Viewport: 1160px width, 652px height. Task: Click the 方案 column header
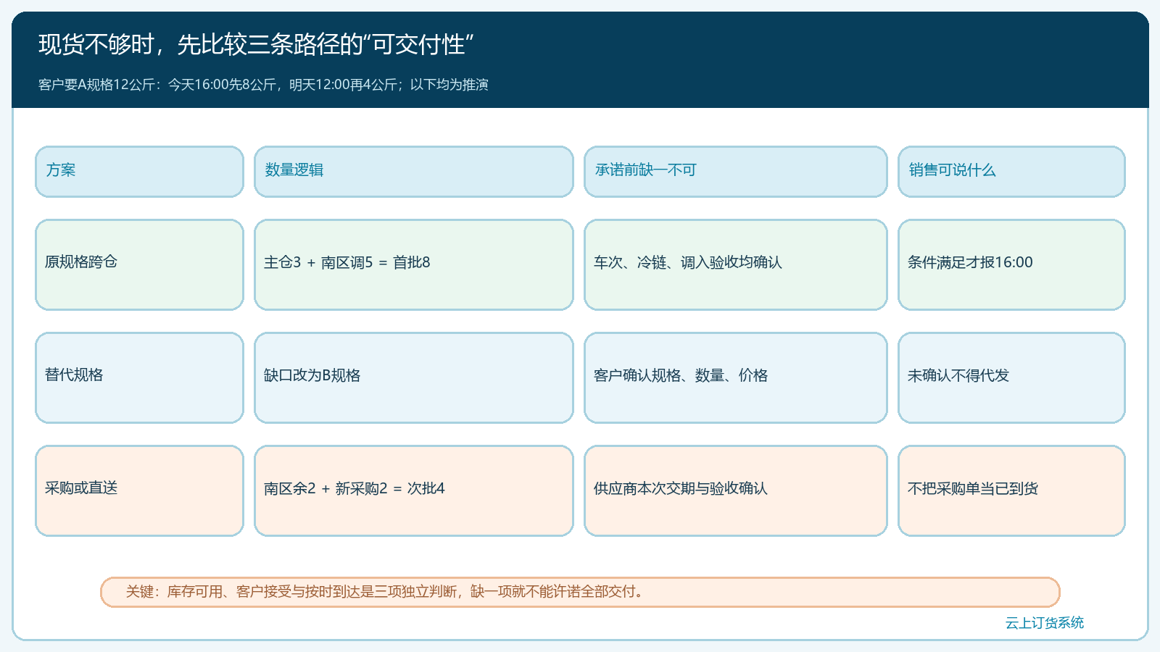pyautogui.click(x=139, y=172)
